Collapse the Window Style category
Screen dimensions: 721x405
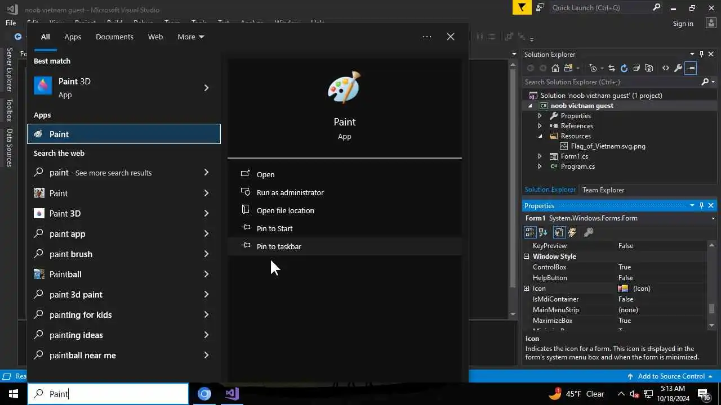[x=527, y=256]
